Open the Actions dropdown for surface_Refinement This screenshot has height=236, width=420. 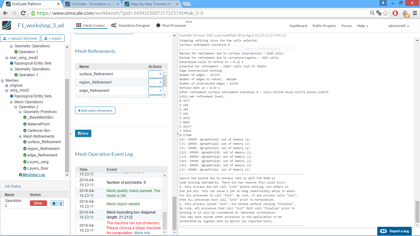click(x=155, y=74)
